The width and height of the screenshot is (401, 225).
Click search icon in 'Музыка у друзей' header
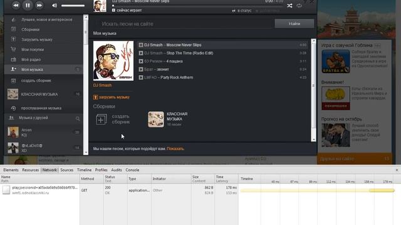[x=78, y=118]
